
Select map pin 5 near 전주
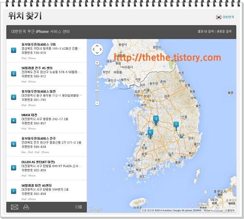pos(150,133)
